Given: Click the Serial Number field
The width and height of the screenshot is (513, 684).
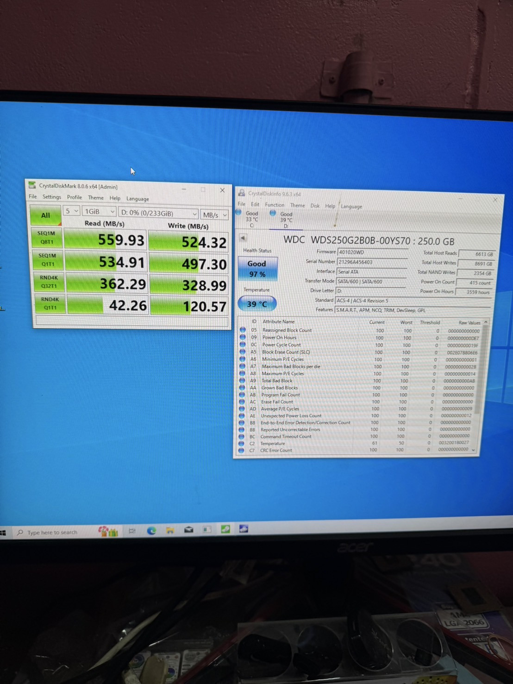Looking at the screenshot, I should pos(372,262).
